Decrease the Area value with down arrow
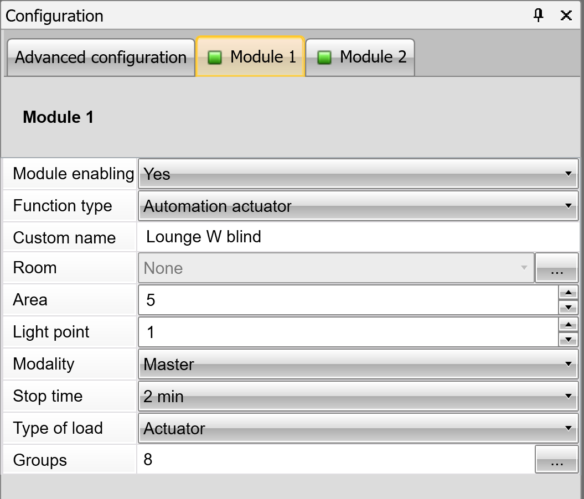This screenshot has height=499, width=584. point(569,308)
